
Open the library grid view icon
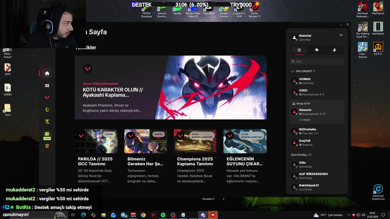click(x=47, y=86)
